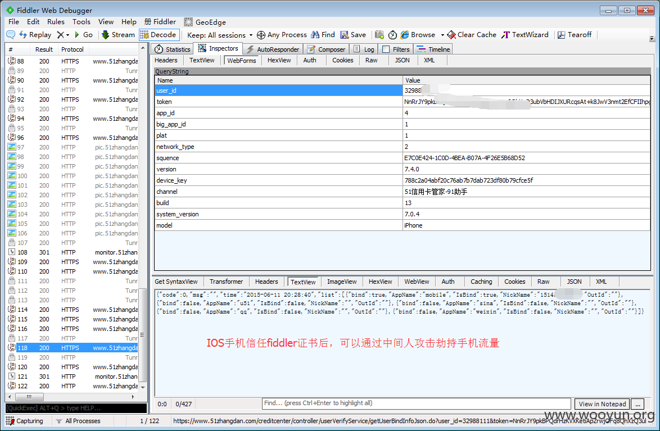Open the Browse dropdown arrow
This screenshot has width=660, height=431.
(x=442, y=35)
